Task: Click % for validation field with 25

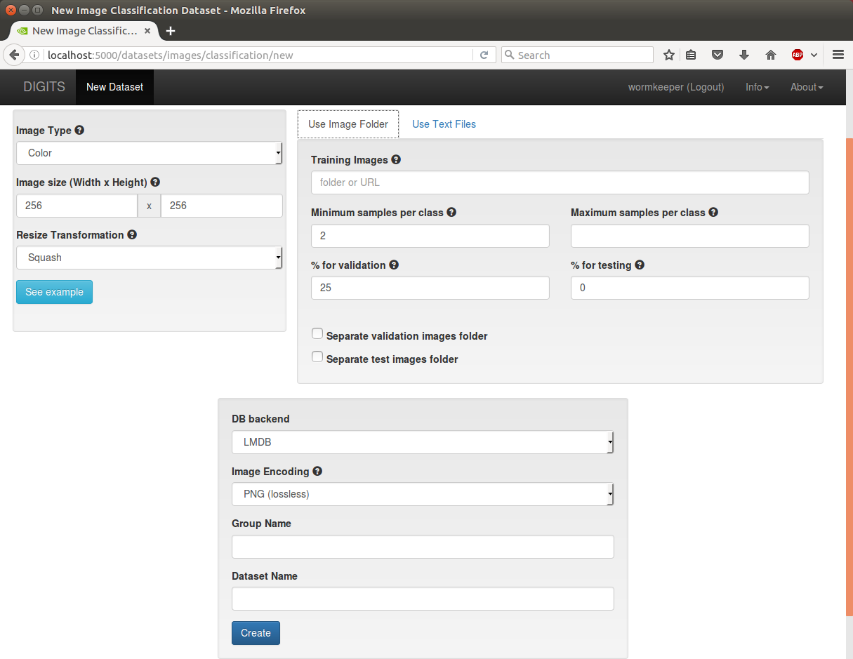Action: [430, 288]
